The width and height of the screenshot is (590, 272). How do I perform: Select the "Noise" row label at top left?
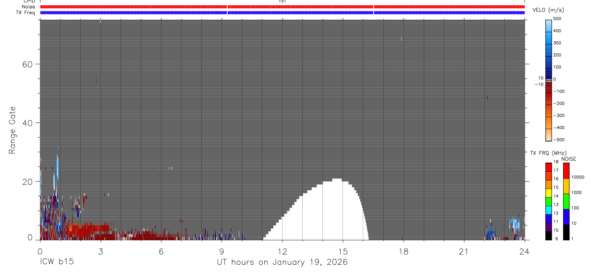29,7
